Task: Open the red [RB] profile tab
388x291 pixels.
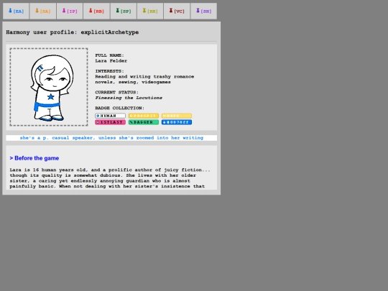Action: pos(96,11)
